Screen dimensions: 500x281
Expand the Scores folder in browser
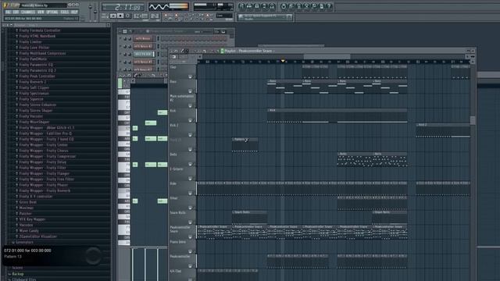(x=17, y=268)
